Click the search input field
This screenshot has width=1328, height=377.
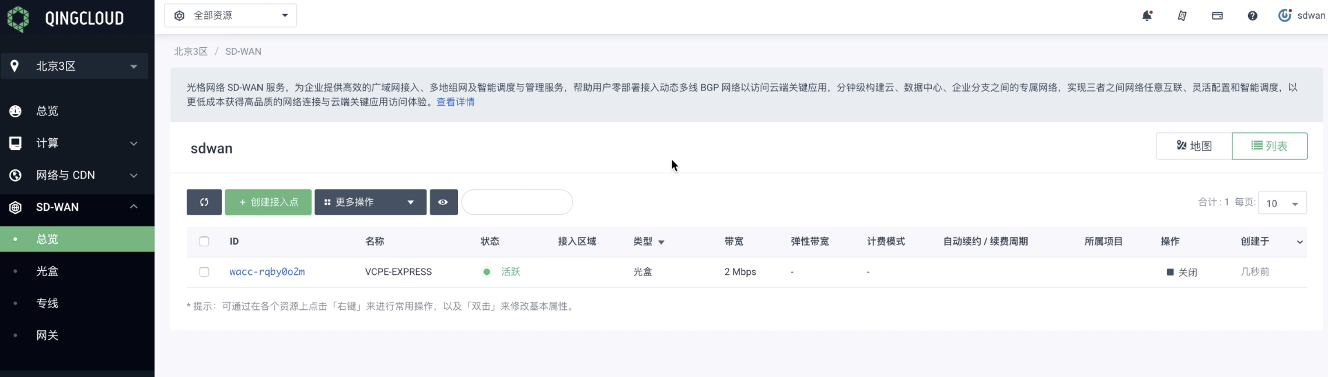517,202
